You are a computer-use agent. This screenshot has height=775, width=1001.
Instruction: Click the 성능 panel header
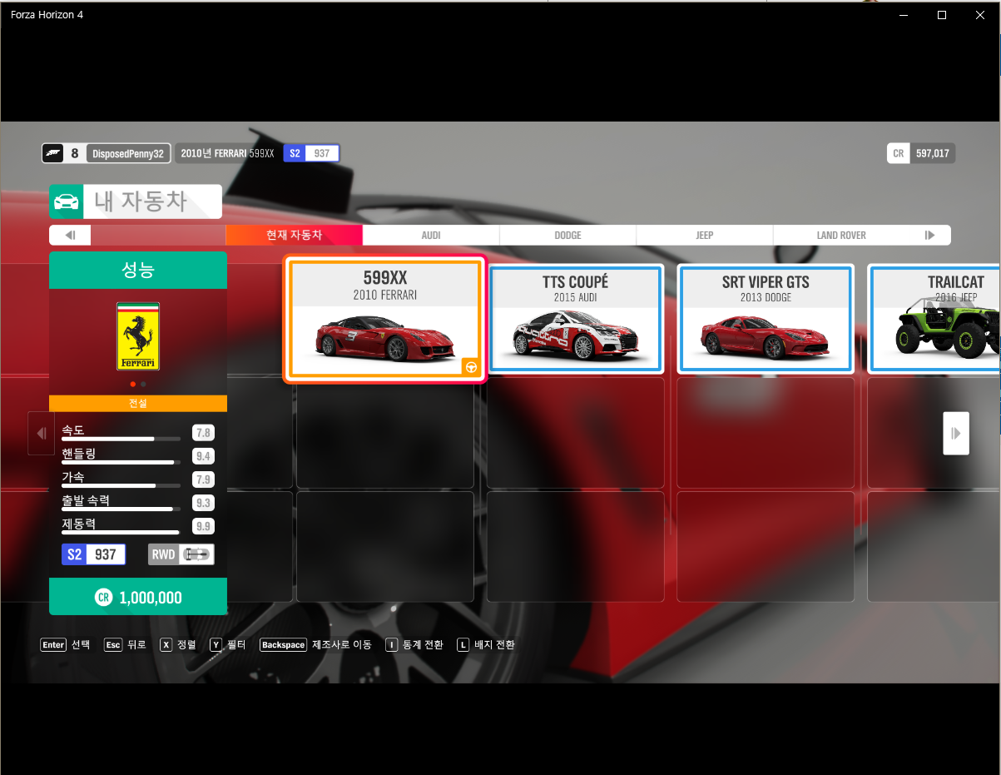(138, 270)
